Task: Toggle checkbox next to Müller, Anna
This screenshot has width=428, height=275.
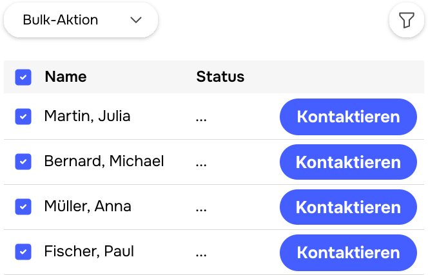Action: 23,207
